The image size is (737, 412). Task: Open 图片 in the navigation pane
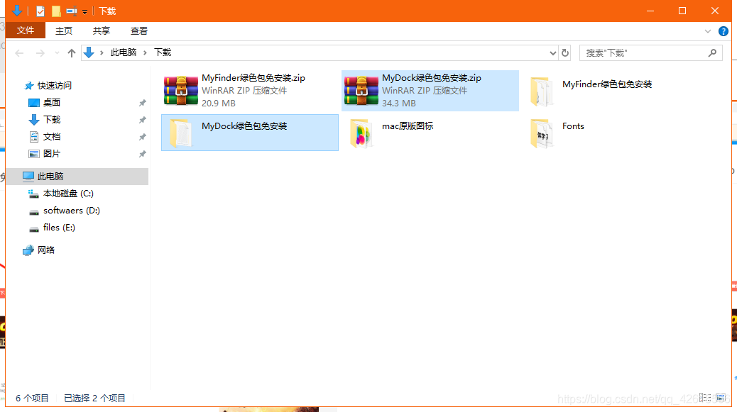[52, 153]
